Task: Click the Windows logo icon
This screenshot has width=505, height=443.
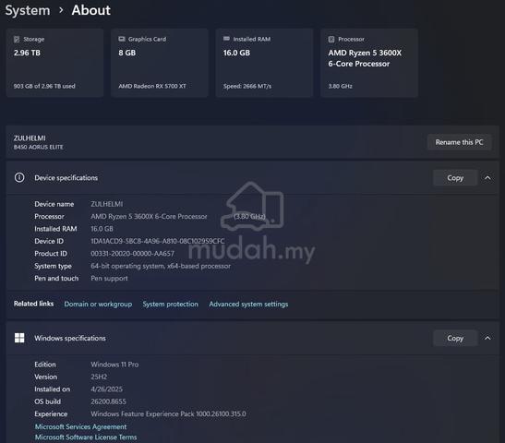Action: click(x=19, y=338)
